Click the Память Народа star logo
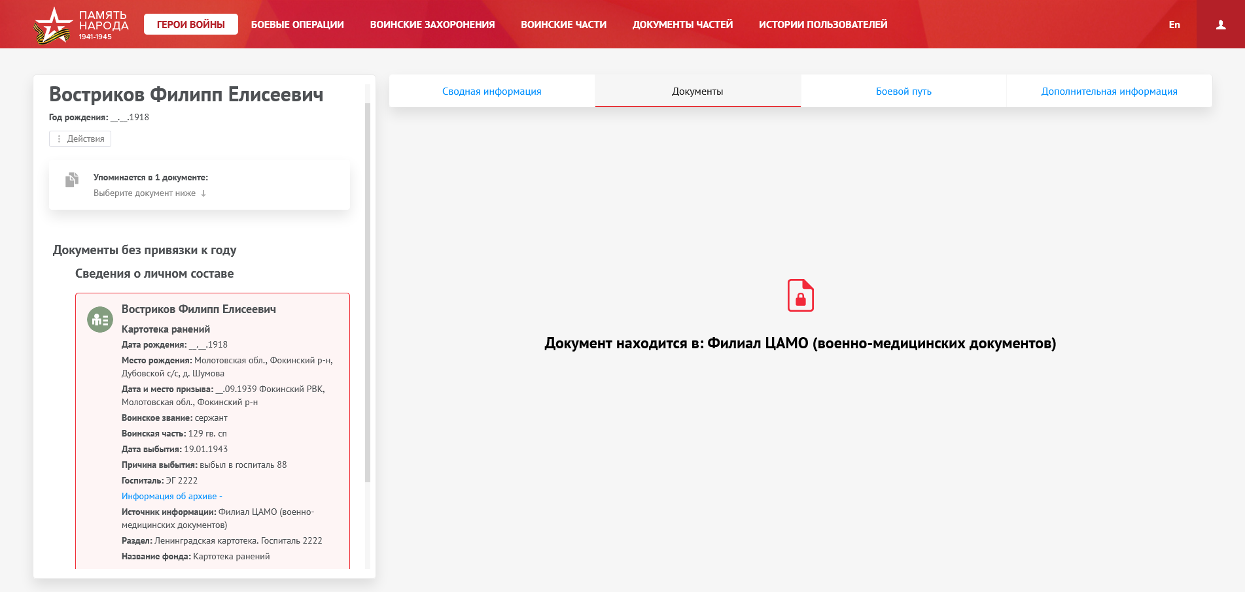The image size is (1245, 592). 52,25
